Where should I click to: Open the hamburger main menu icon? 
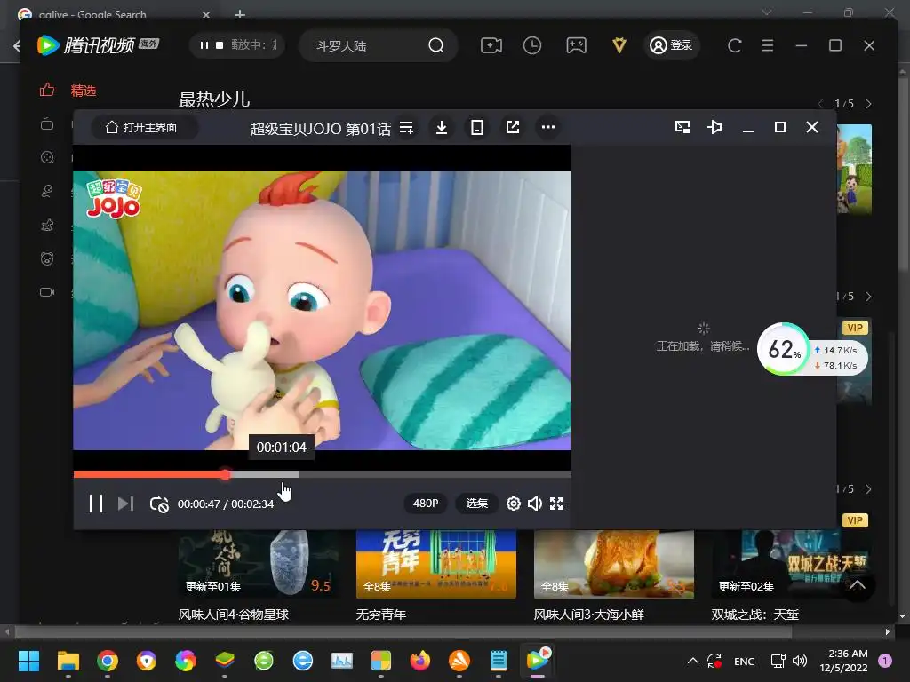point(767,45)
